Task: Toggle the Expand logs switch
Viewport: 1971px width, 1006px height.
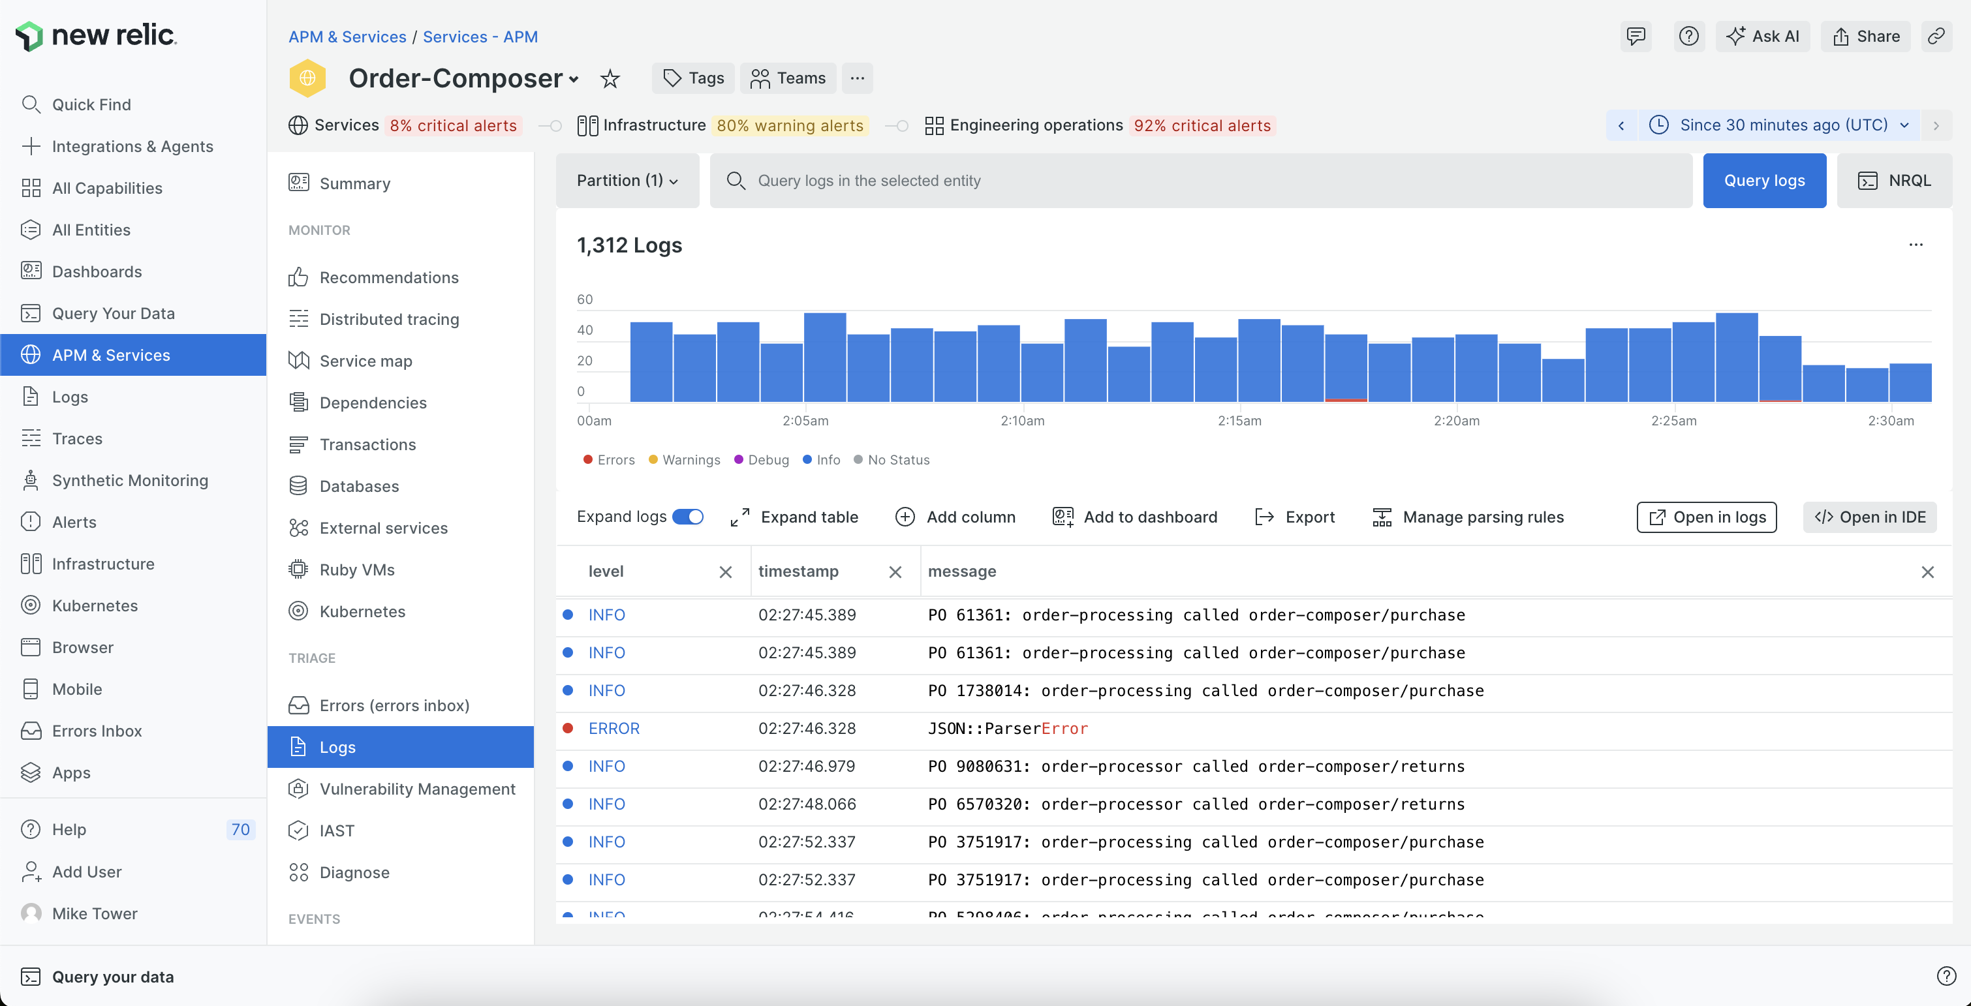Action: point(687,517)
